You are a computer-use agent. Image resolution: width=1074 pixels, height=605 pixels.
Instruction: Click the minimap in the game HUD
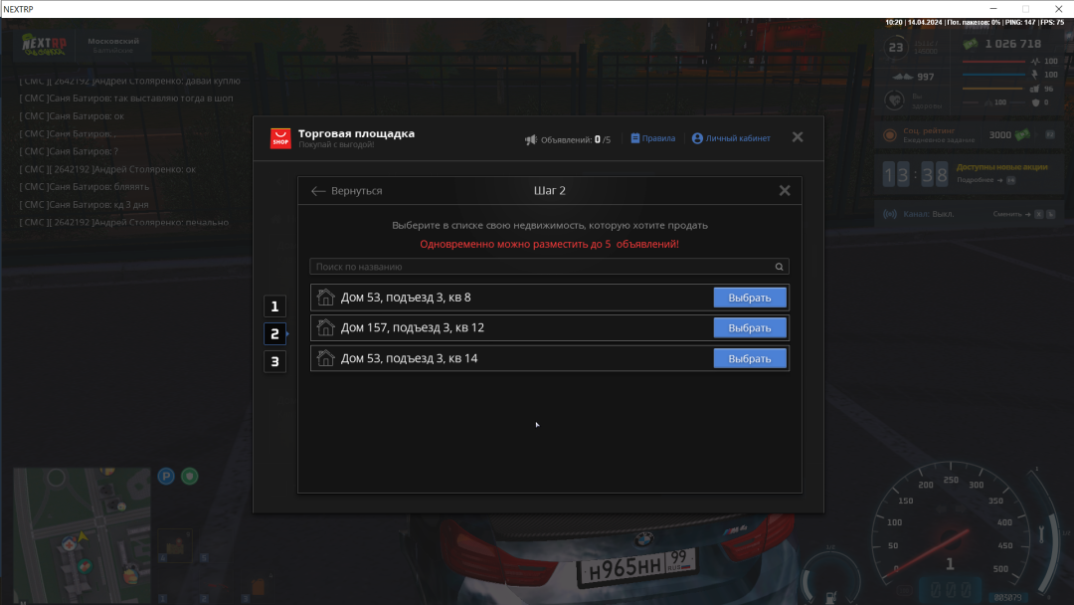83,535
